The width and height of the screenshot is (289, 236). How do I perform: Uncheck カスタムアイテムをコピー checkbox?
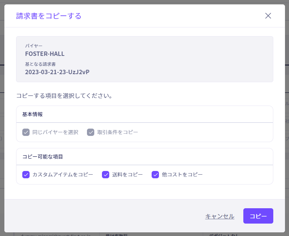[x=26, y=175]
